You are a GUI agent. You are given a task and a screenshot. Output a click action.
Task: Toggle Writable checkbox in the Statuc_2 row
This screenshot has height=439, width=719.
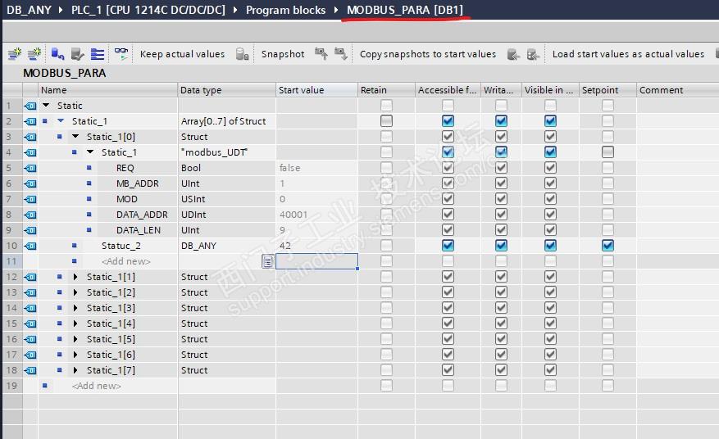pyautogui.click(x=501, y=246)
